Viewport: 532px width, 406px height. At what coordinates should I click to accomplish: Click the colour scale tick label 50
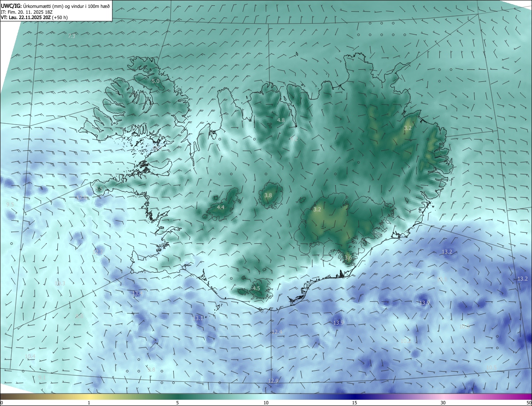529,403
